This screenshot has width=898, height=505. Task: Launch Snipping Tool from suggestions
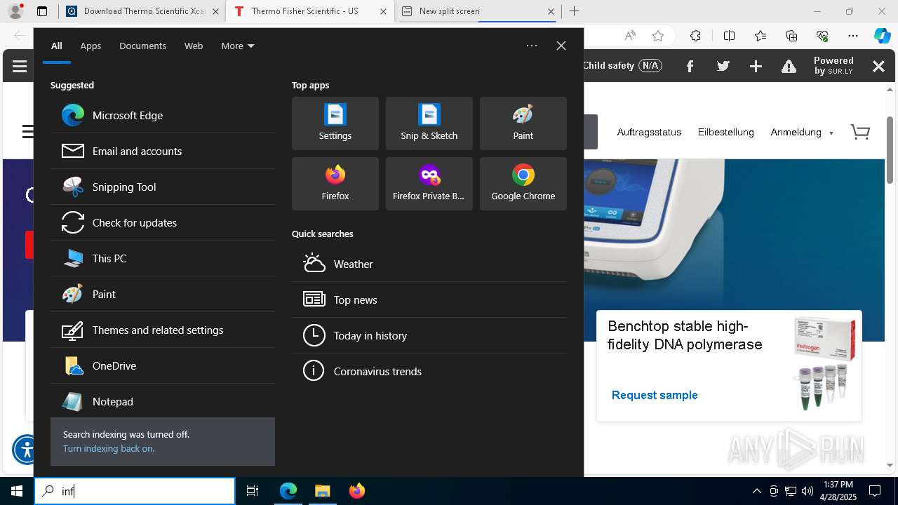click(163, 187)
